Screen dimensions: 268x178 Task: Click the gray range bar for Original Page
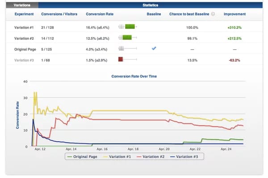[x=121, y=48]
